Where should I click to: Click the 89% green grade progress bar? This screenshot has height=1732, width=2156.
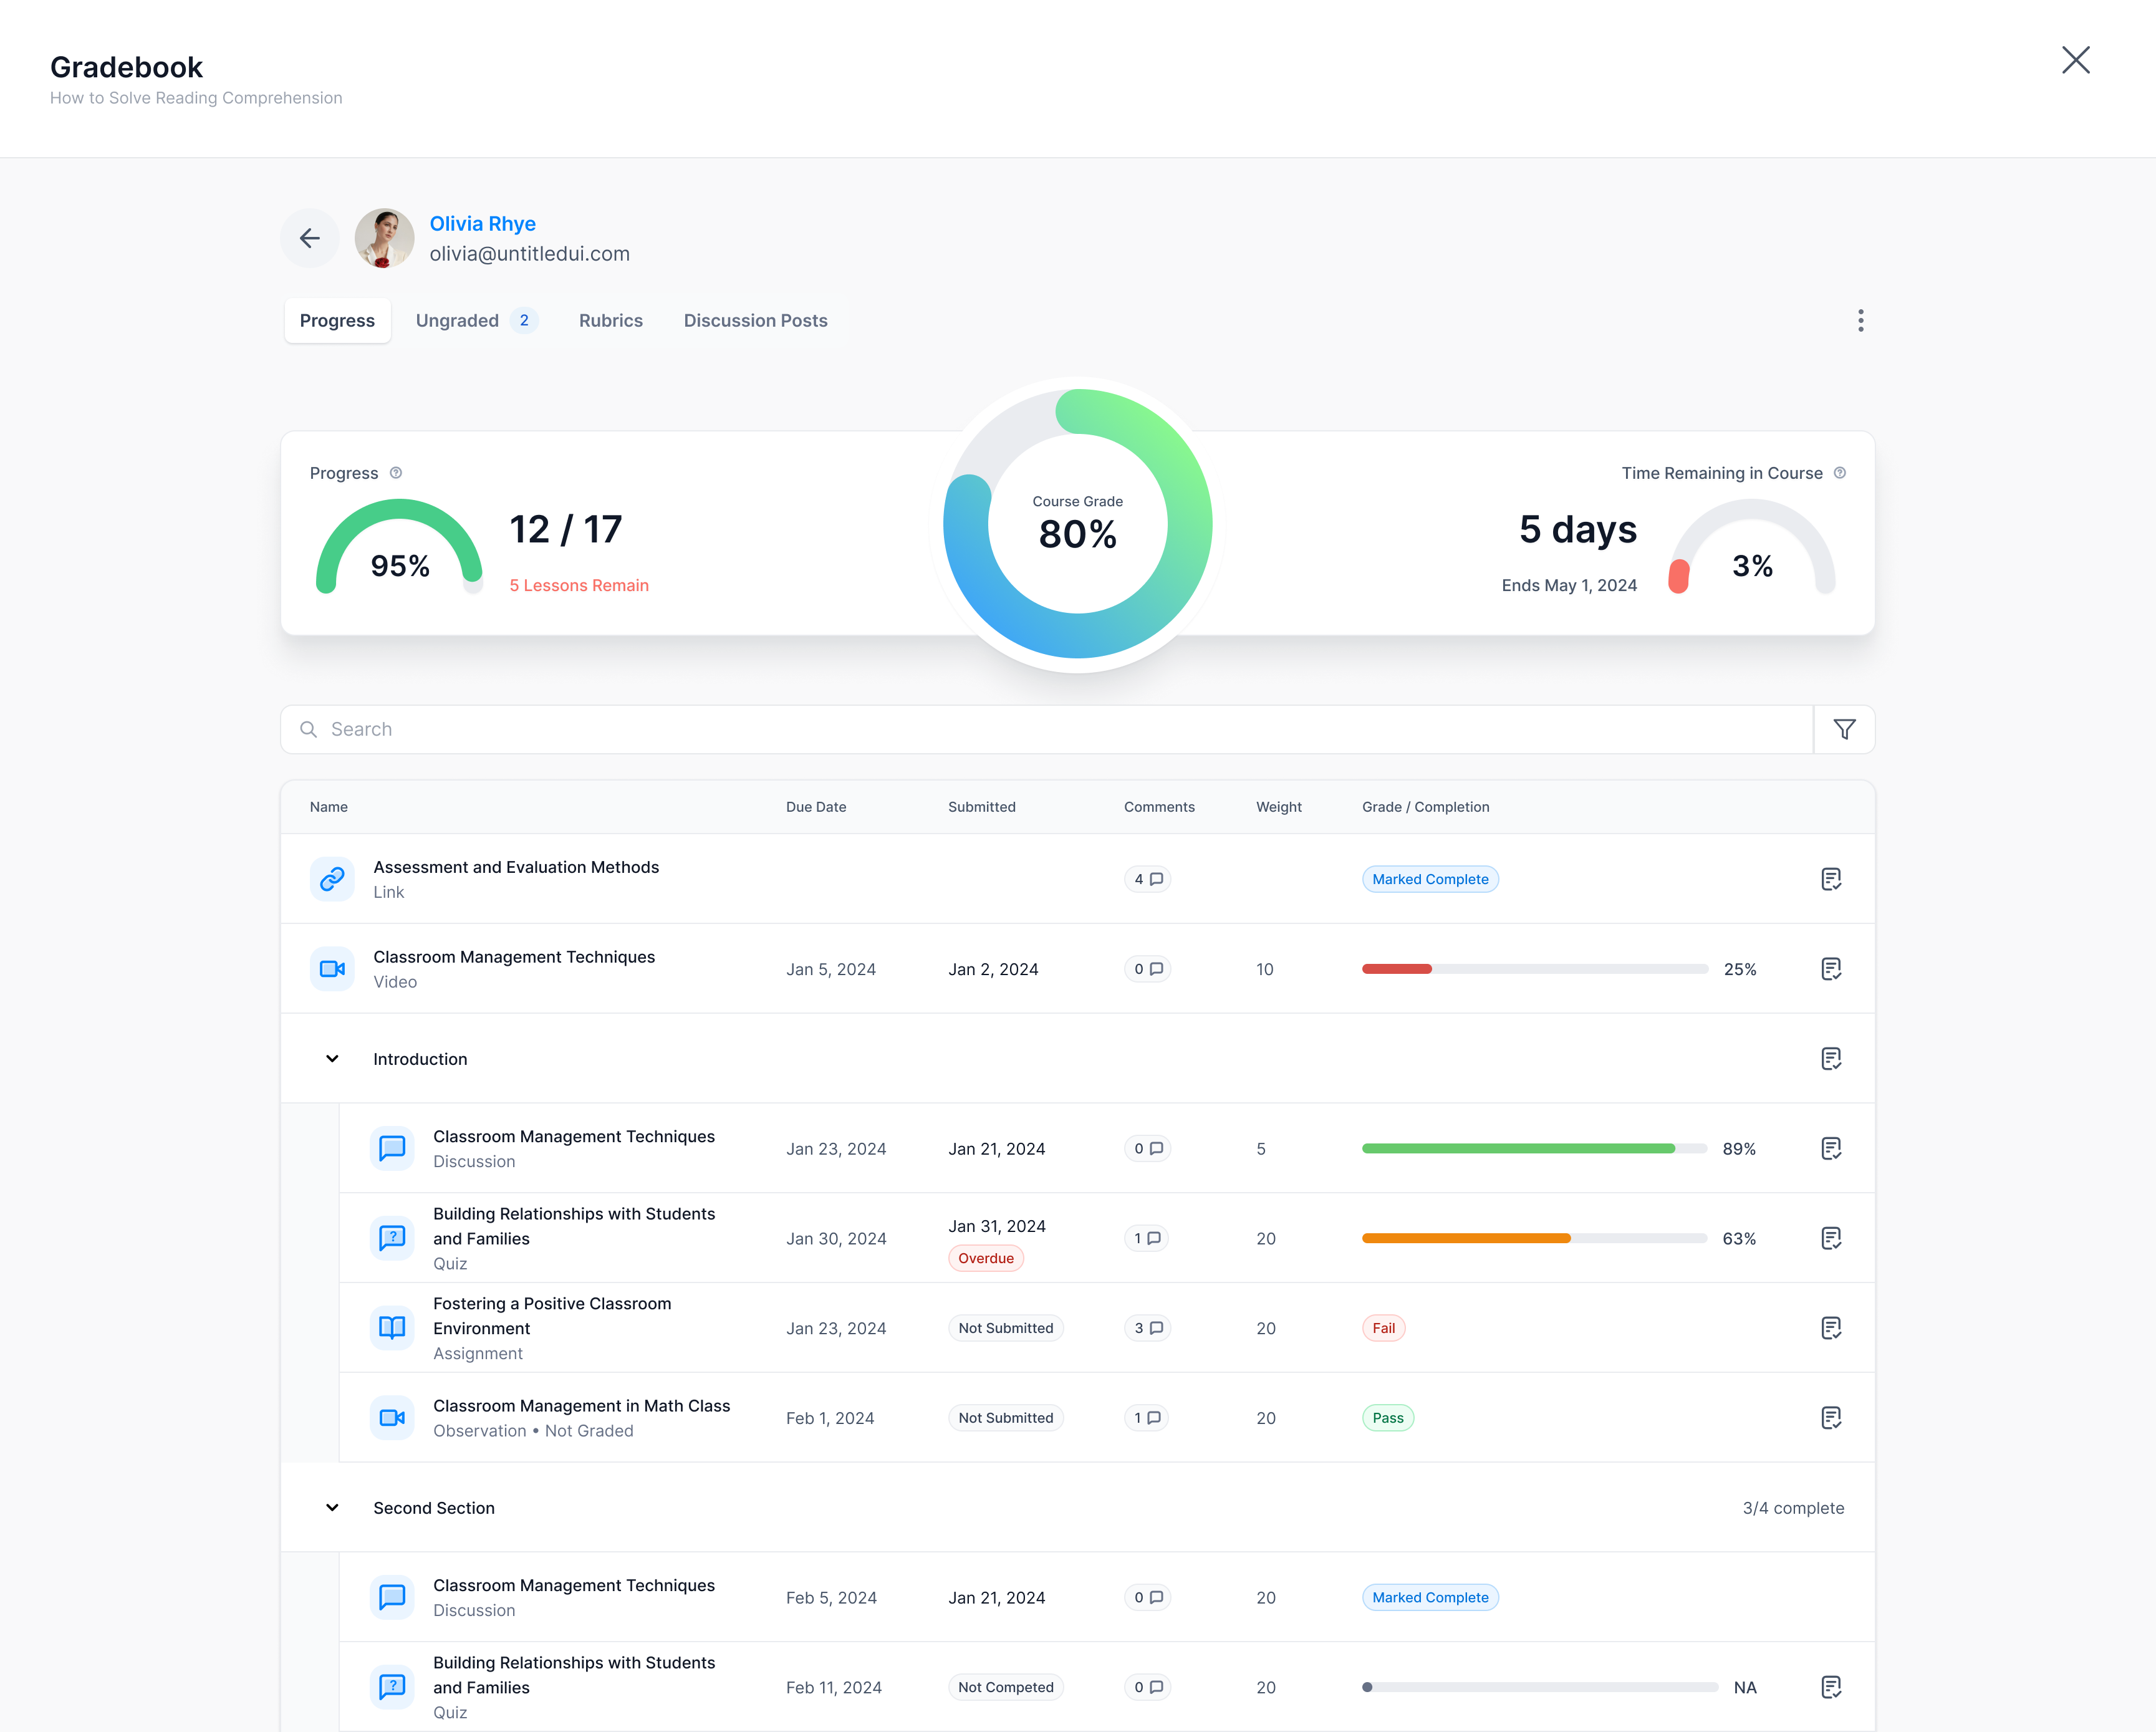click(x=1534, y=1148)
